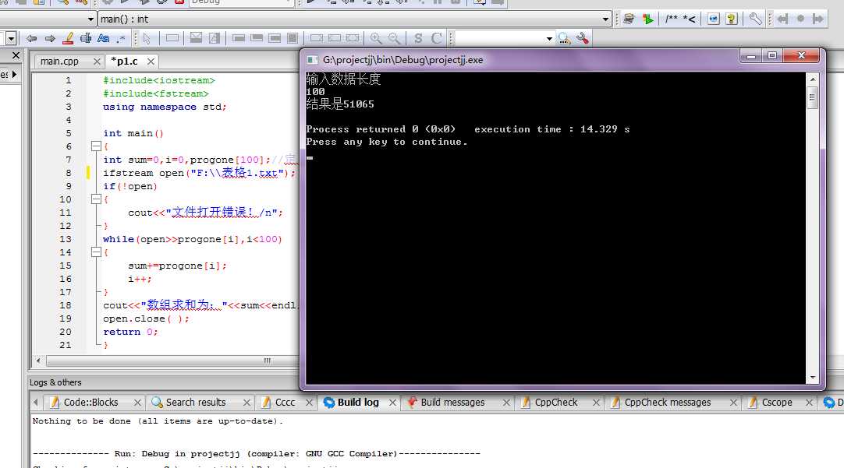The height and width of the screenshot is (468, 844).
Task: Collapse the while-loop fold on line 14
Action: pos(96,252)
